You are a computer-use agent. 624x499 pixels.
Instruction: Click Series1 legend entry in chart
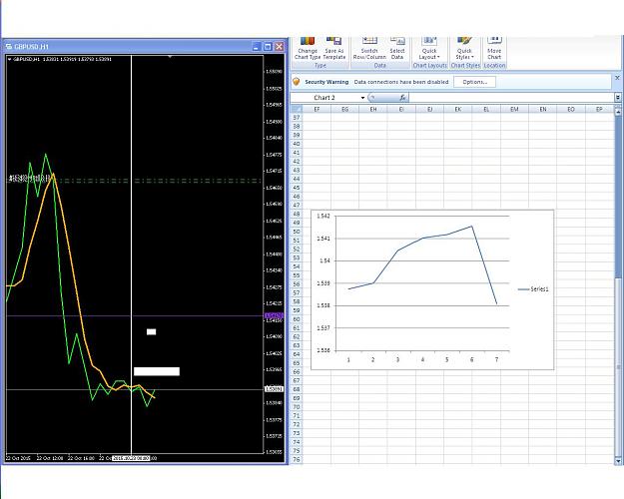533,289
